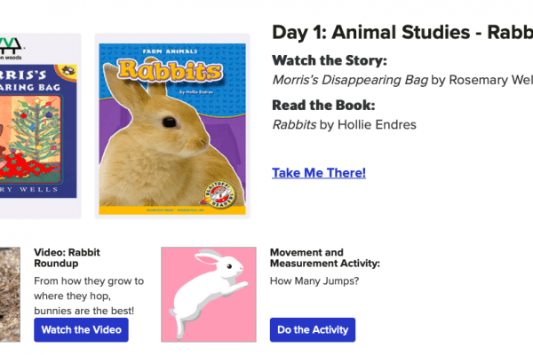Click the Day 1: Animal Studies heading
The width and height of the screenshot is (533, 355).
402,33
